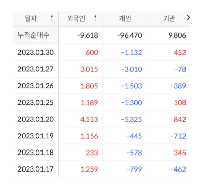
Task: Click foreign value 4,513
Action: pyautogui.click(x=89, y=119)
